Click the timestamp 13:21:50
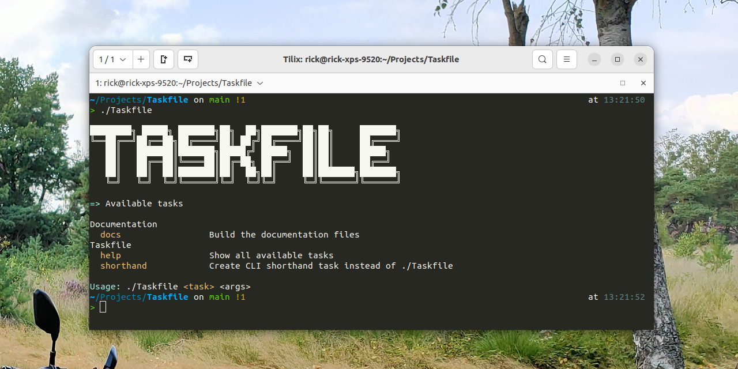This screenshot has width=738, height=369. (624, 100)
